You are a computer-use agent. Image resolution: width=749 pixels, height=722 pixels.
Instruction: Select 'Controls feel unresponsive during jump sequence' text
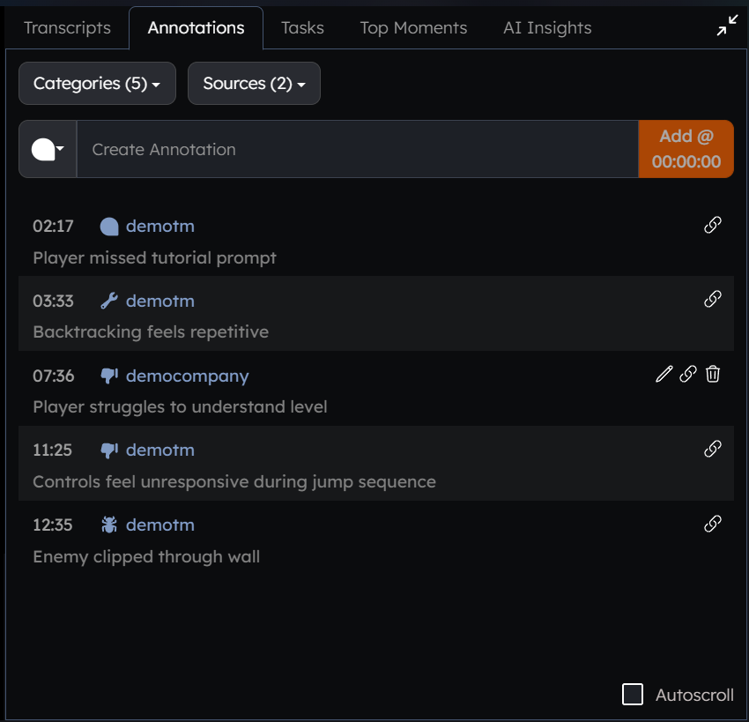(x=234, y=481)
